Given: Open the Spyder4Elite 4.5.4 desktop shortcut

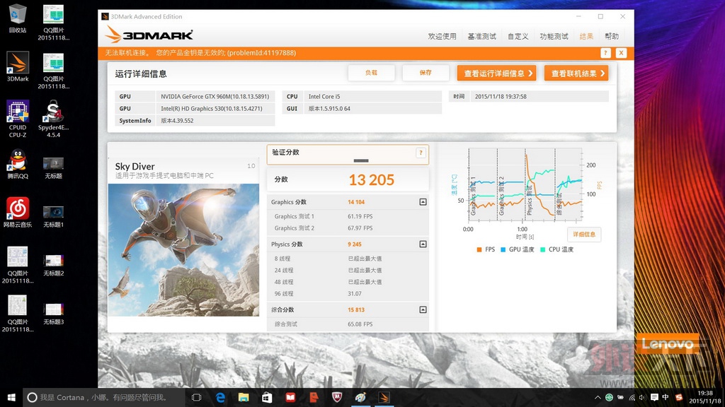Looking at the screenshot, I should tap(53, 119).
